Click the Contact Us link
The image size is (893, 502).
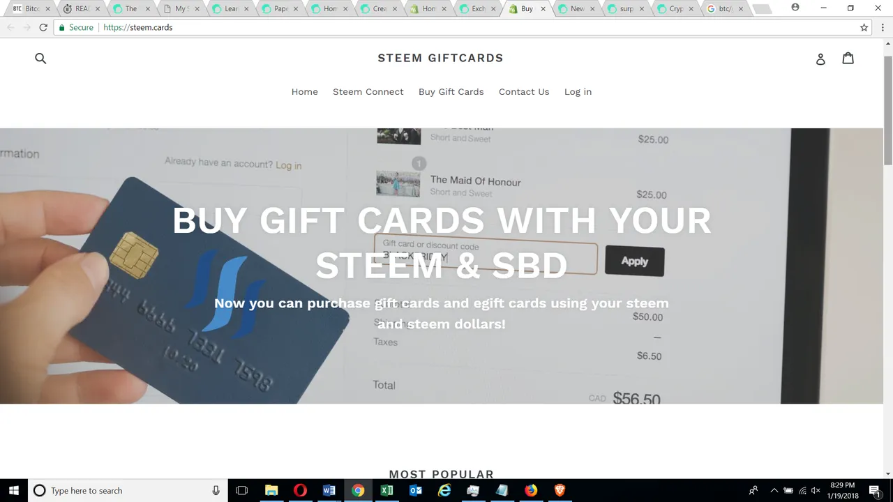(x=524, y=91)
